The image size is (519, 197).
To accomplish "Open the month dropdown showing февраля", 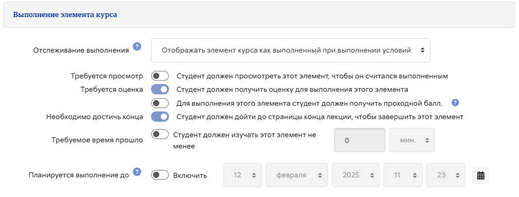I will click(296, 175).
